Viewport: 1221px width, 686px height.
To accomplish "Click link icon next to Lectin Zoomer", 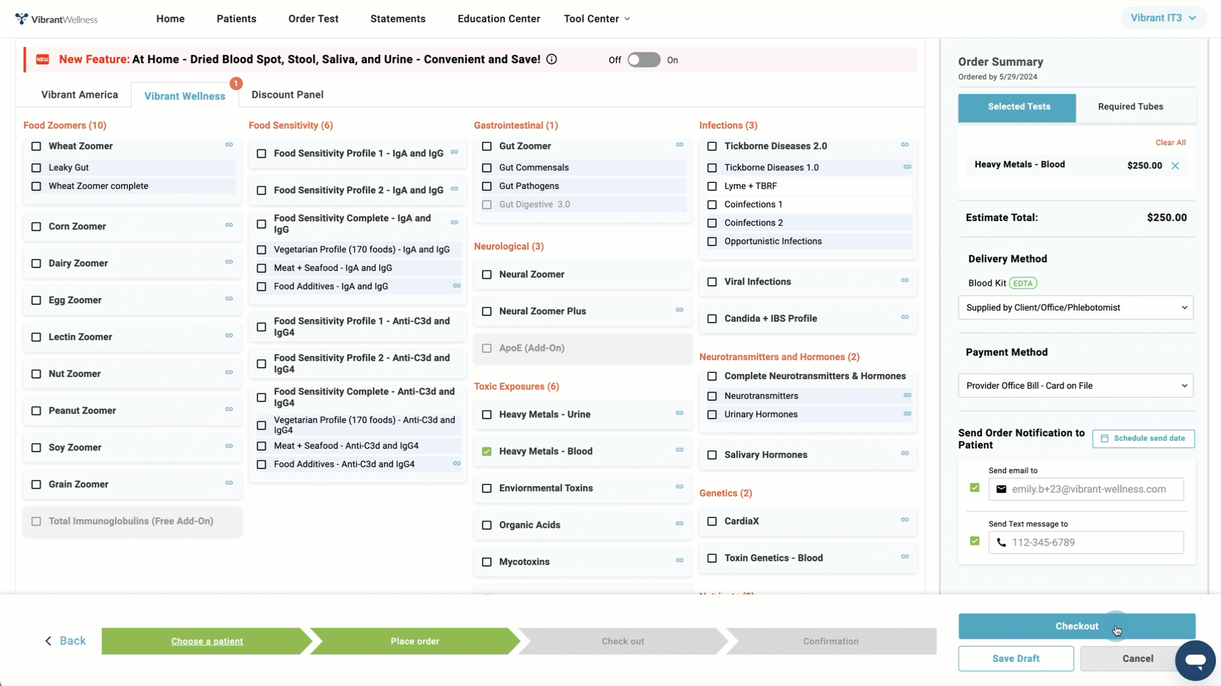I will click(229, 335).
